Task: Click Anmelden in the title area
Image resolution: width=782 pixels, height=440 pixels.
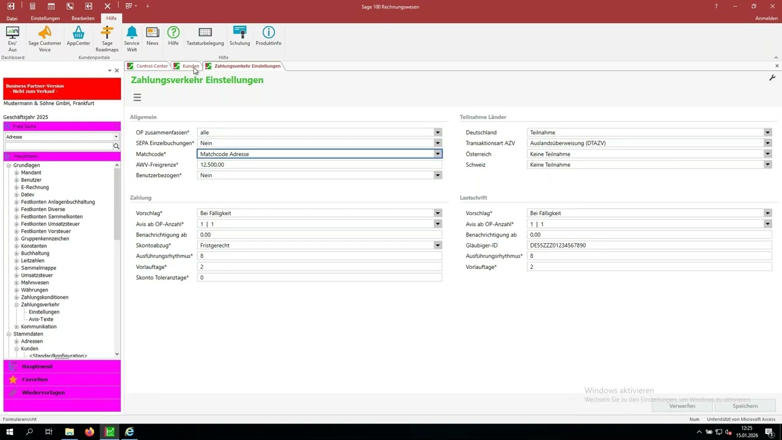Action: [x=766, y=18]
